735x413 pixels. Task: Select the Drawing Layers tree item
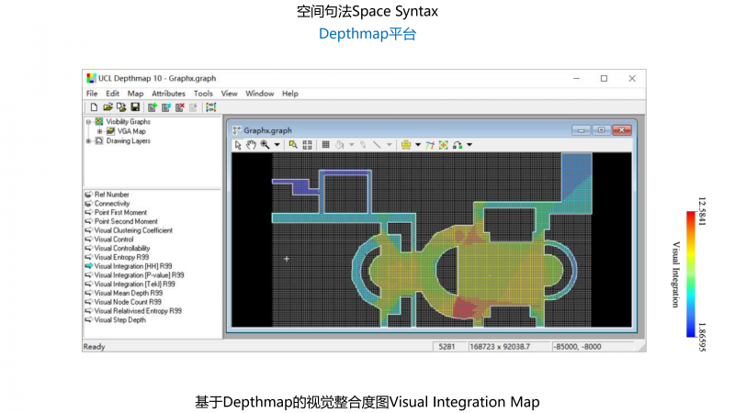(x=128, y=141)
